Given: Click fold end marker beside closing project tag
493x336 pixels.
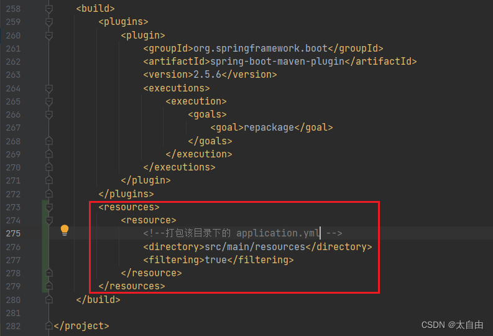Looking at the screenshot, I should pos(48,325).
